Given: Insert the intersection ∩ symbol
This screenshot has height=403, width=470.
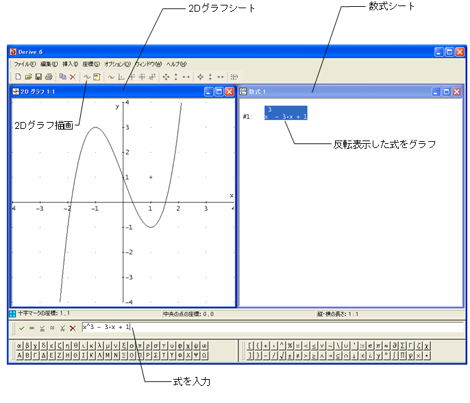Looking at the screenshot, I should tap(347, 356).
